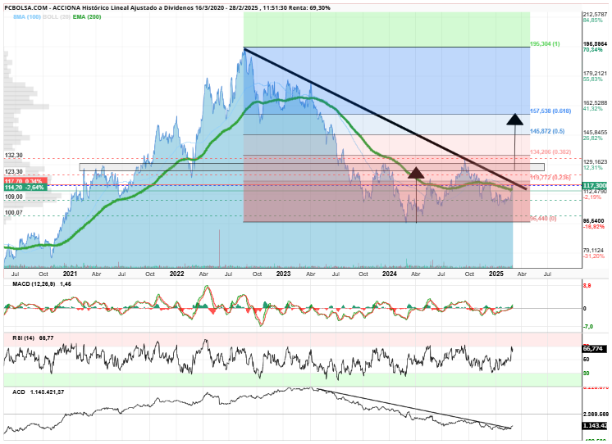Viewport: 612px width, 444px height.
Task: Click the 212,5787 top price axis value
Action: tap(596, 15)
